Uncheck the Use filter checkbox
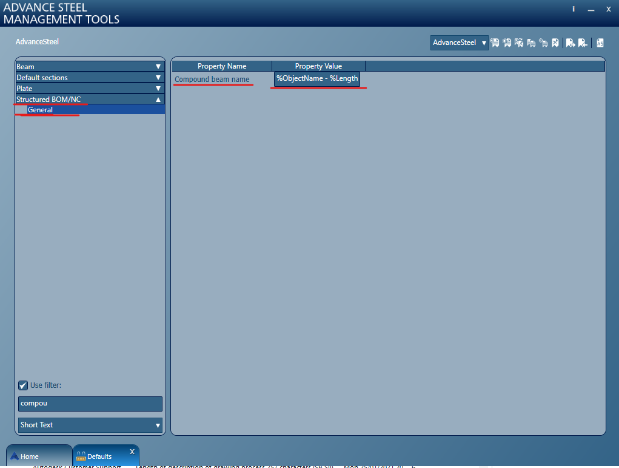 pyautogui.click(x=22, y=385)
